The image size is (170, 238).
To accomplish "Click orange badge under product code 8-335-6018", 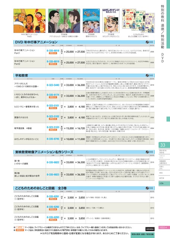I will (x=53, y=53).
